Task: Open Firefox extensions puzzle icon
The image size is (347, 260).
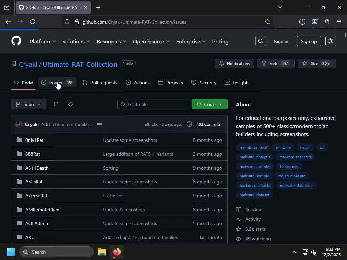Action: (327, 22)
